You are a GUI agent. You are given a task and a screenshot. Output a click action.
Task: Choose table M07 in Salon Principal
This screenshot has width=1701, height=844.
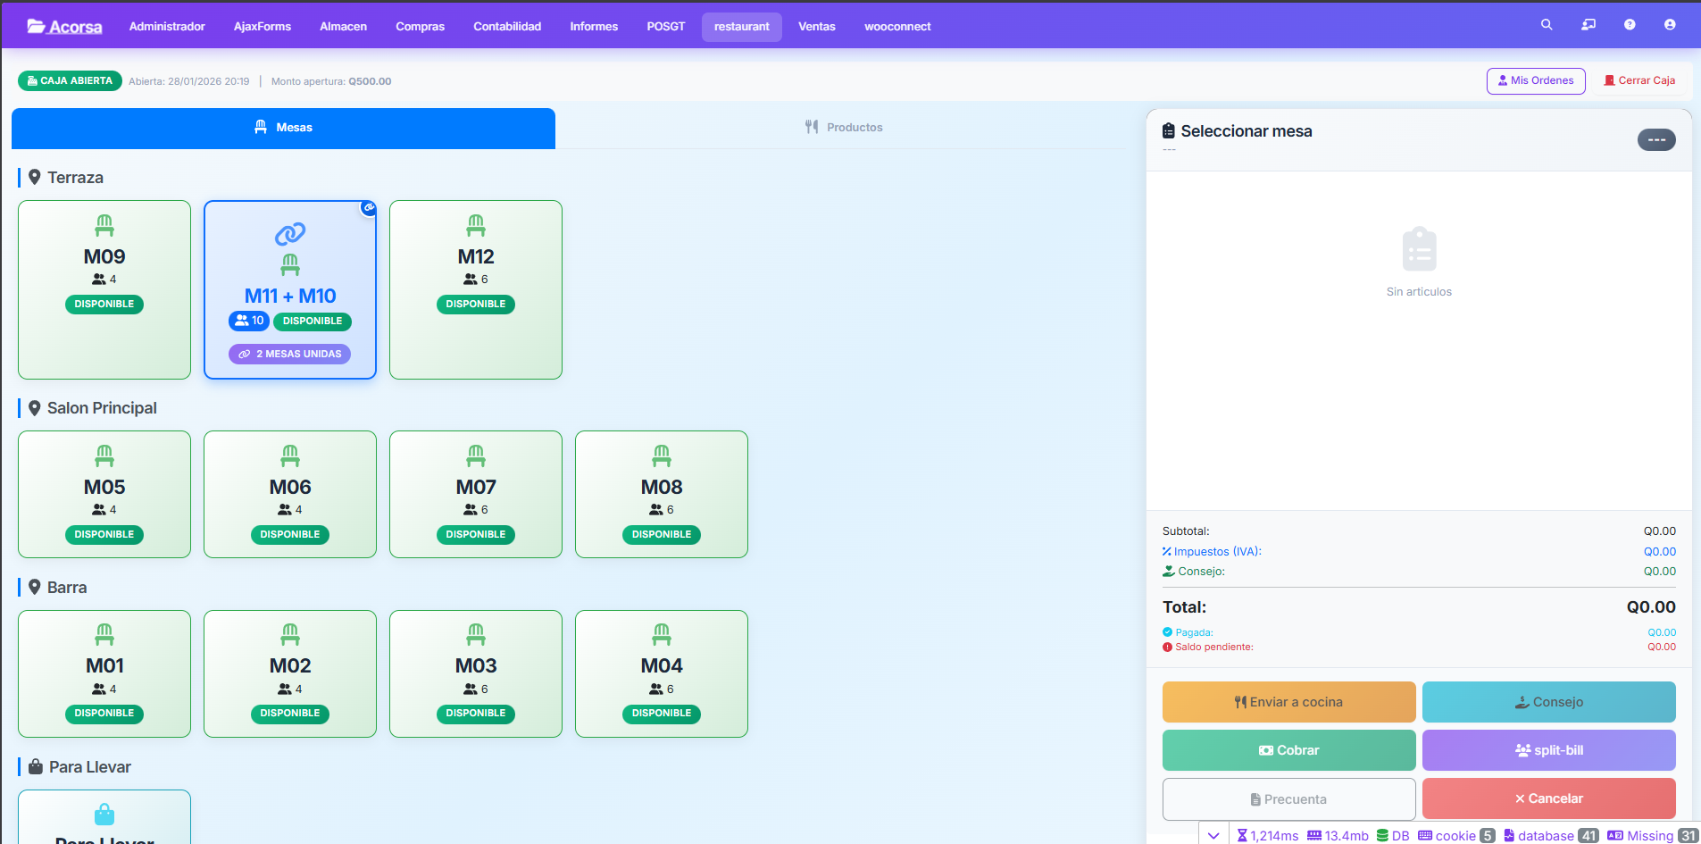[x=476, y=493]
